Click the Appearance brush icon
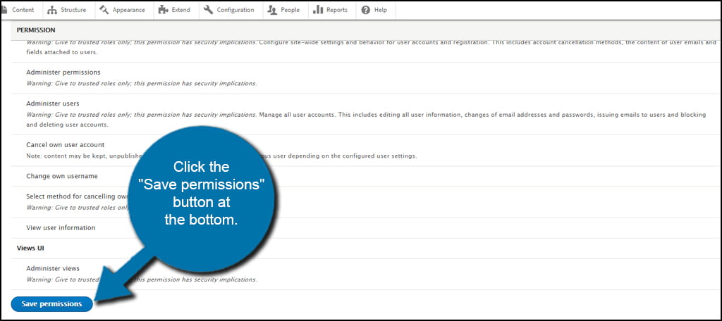This screenshot has height=321, width=722. 104,10
